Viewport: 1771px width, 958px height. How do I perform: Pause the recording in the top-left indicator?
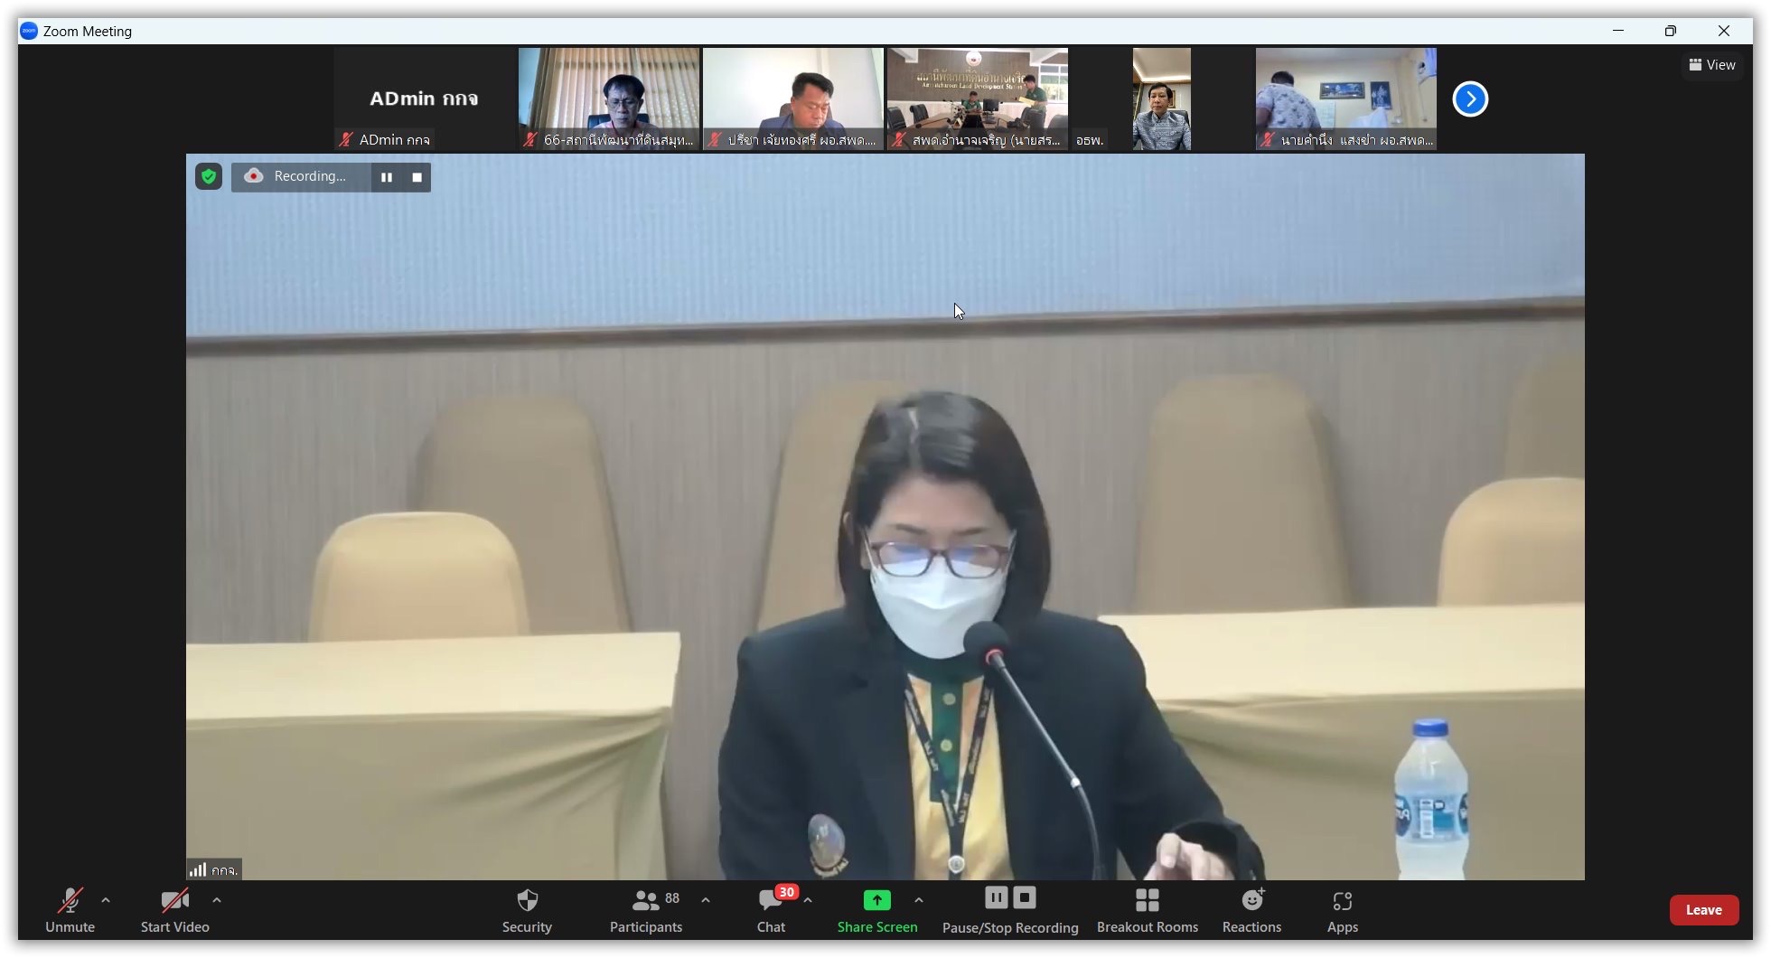click(x=387, y=177)
